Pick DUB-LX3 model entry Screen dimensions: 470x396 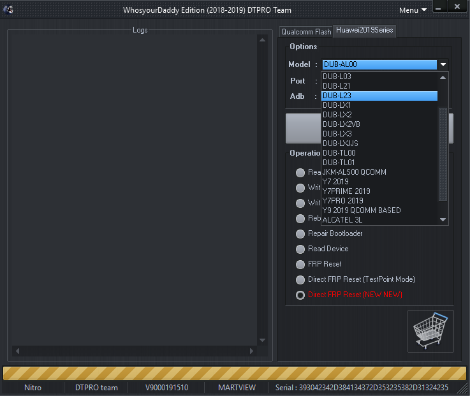click(x=379, y=134)
